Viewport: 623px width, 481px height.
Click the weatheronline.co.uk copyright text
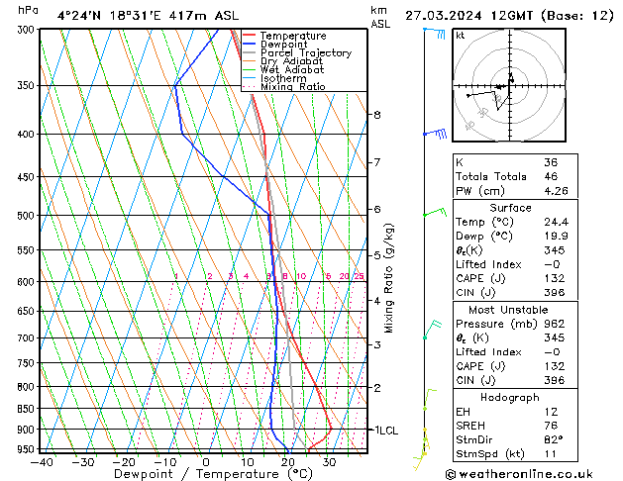[519, 474]
